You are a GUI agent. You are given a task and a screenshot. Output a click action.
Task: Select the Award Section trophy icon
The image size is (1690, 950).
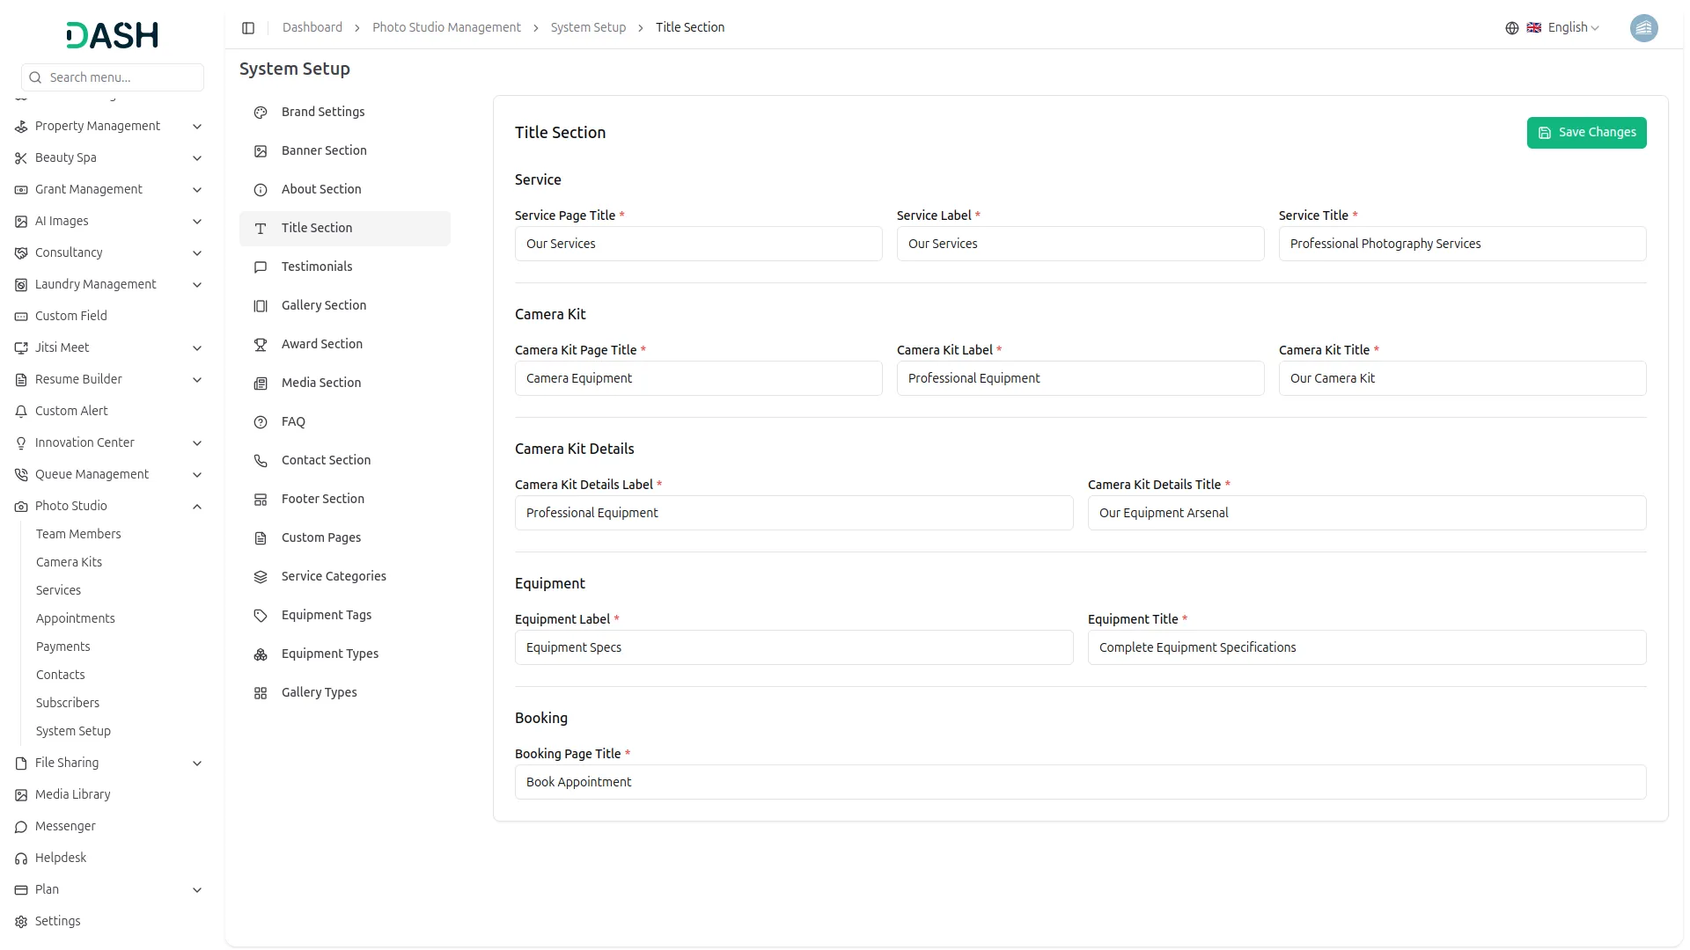[x=260, y=344]
